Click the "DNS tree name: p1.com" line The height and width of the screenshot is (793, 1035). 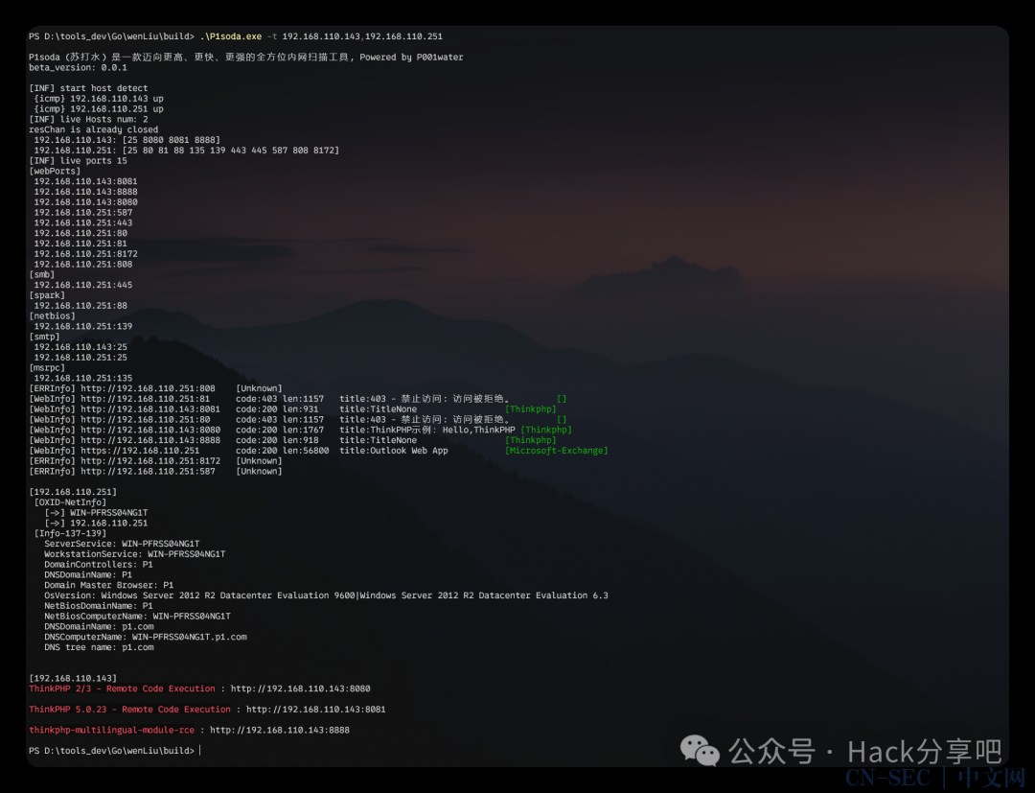99,647
